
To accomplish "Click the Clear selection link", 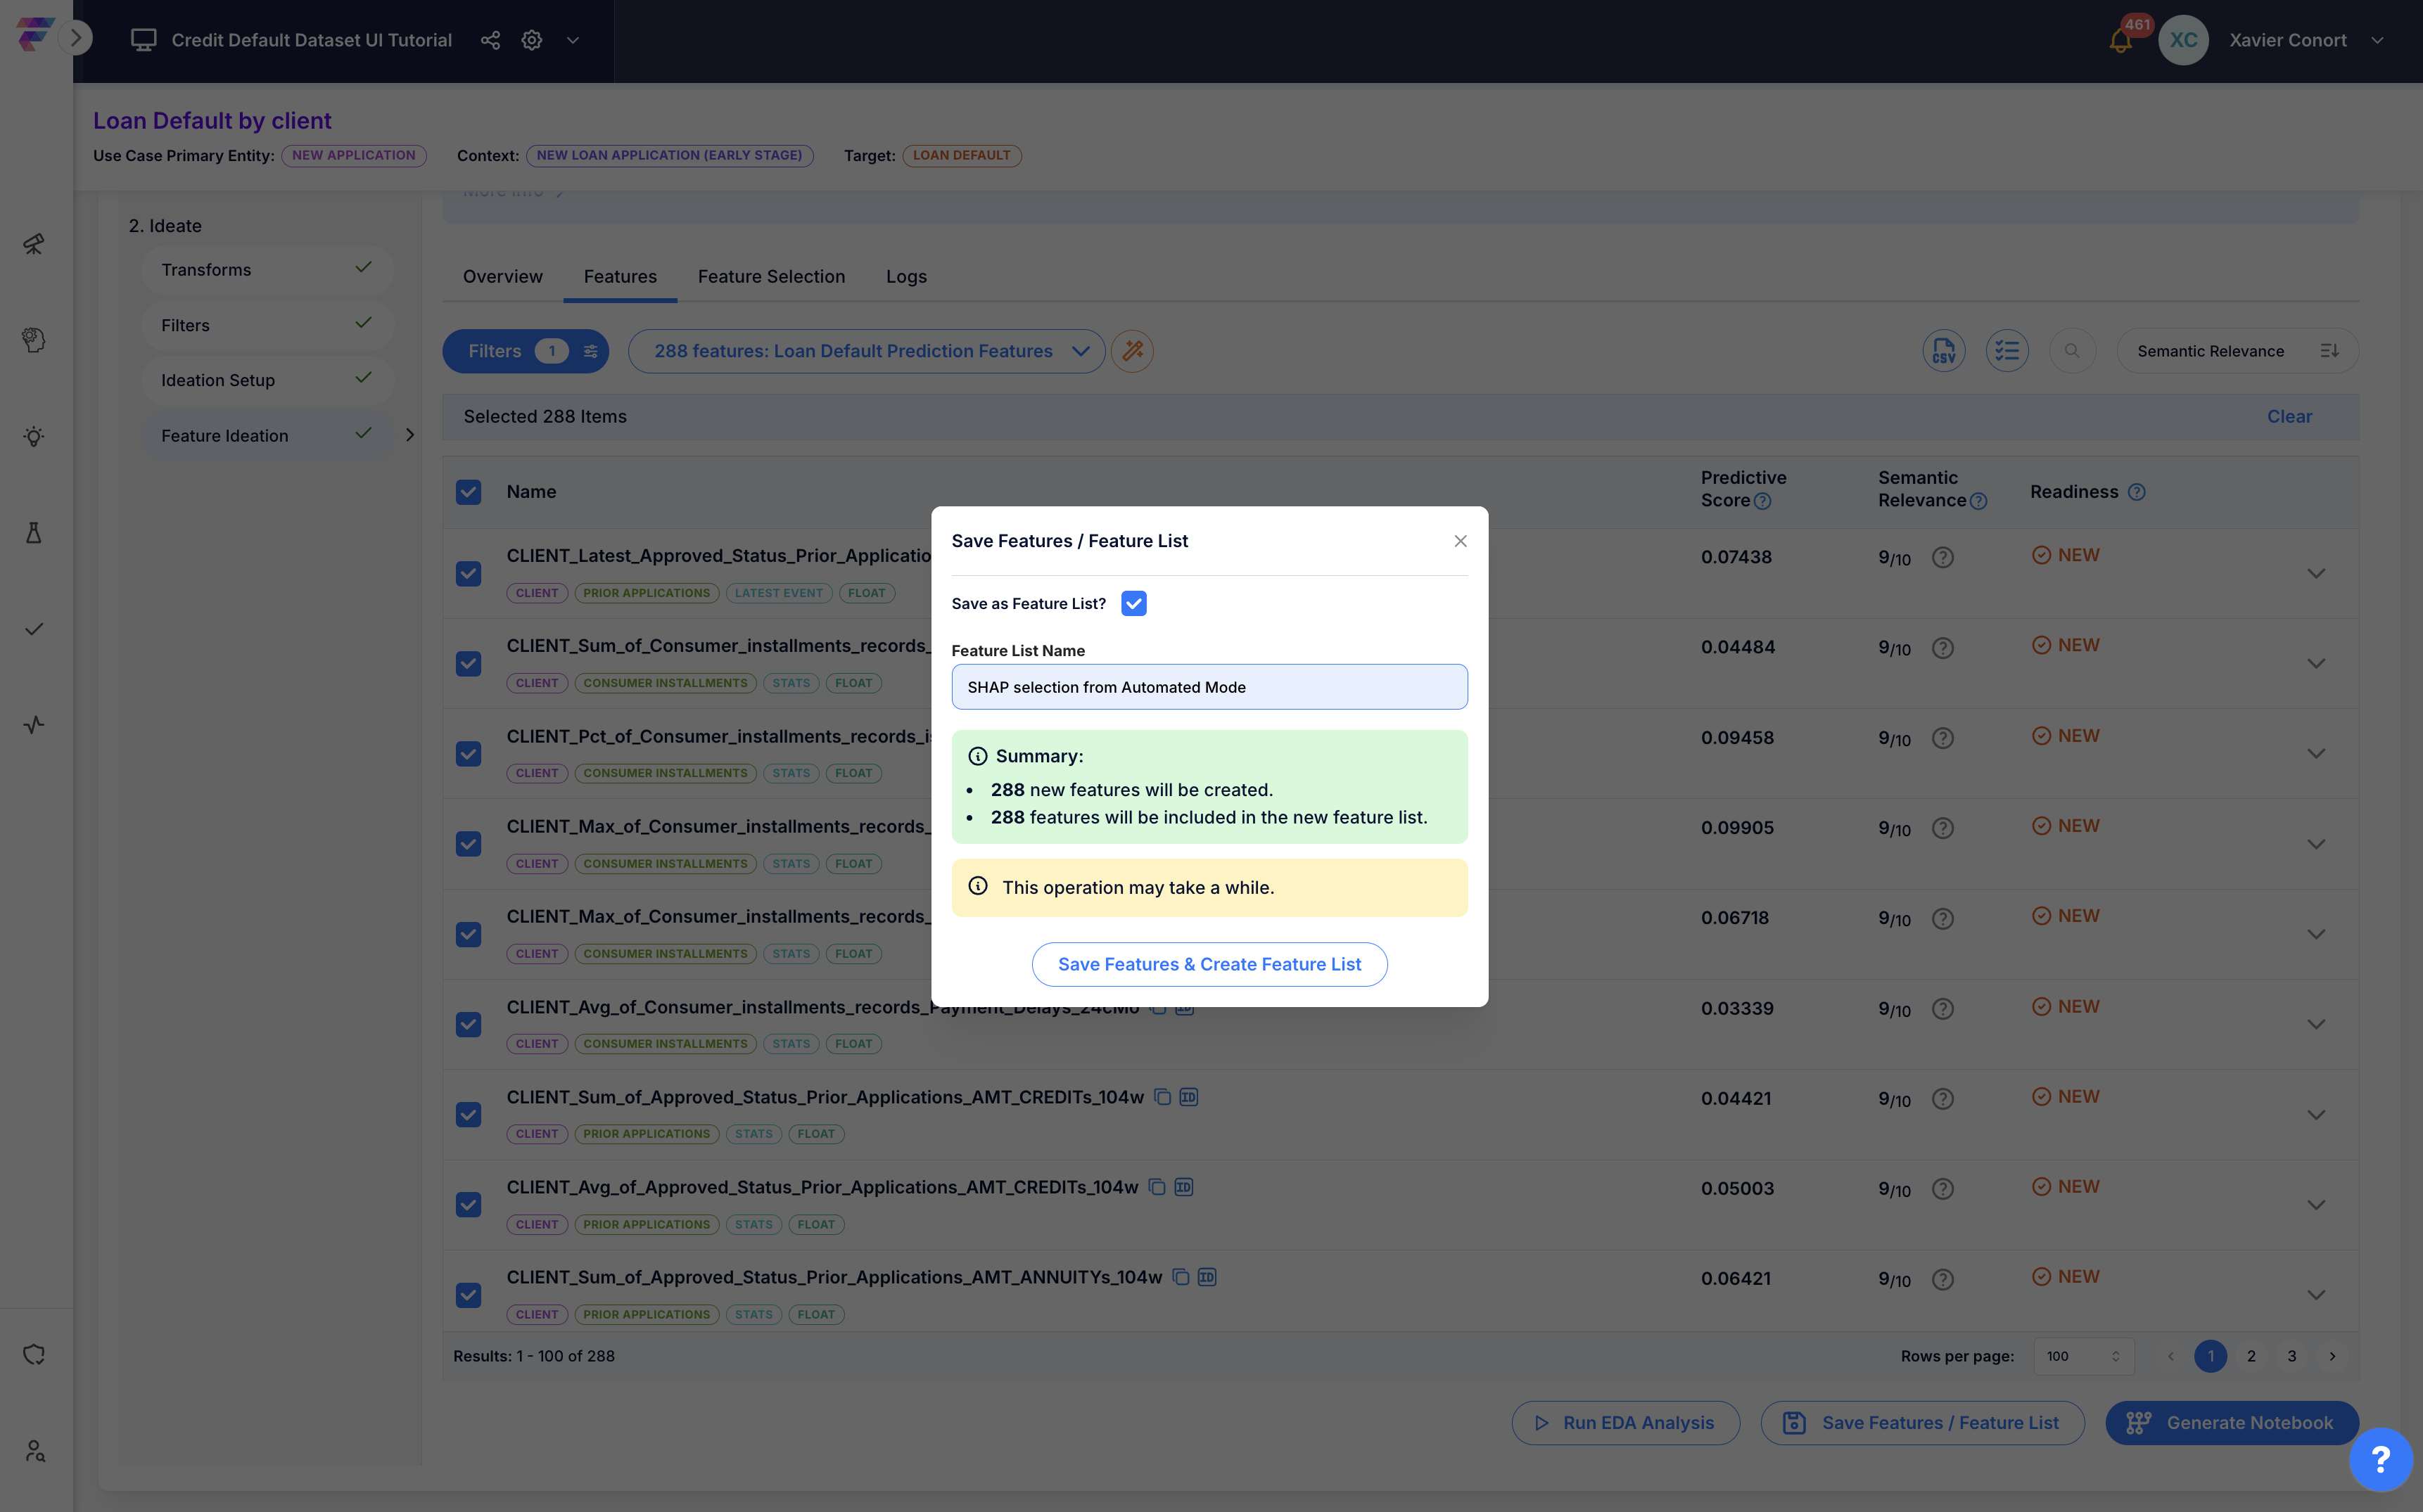I will point(2289,416).
